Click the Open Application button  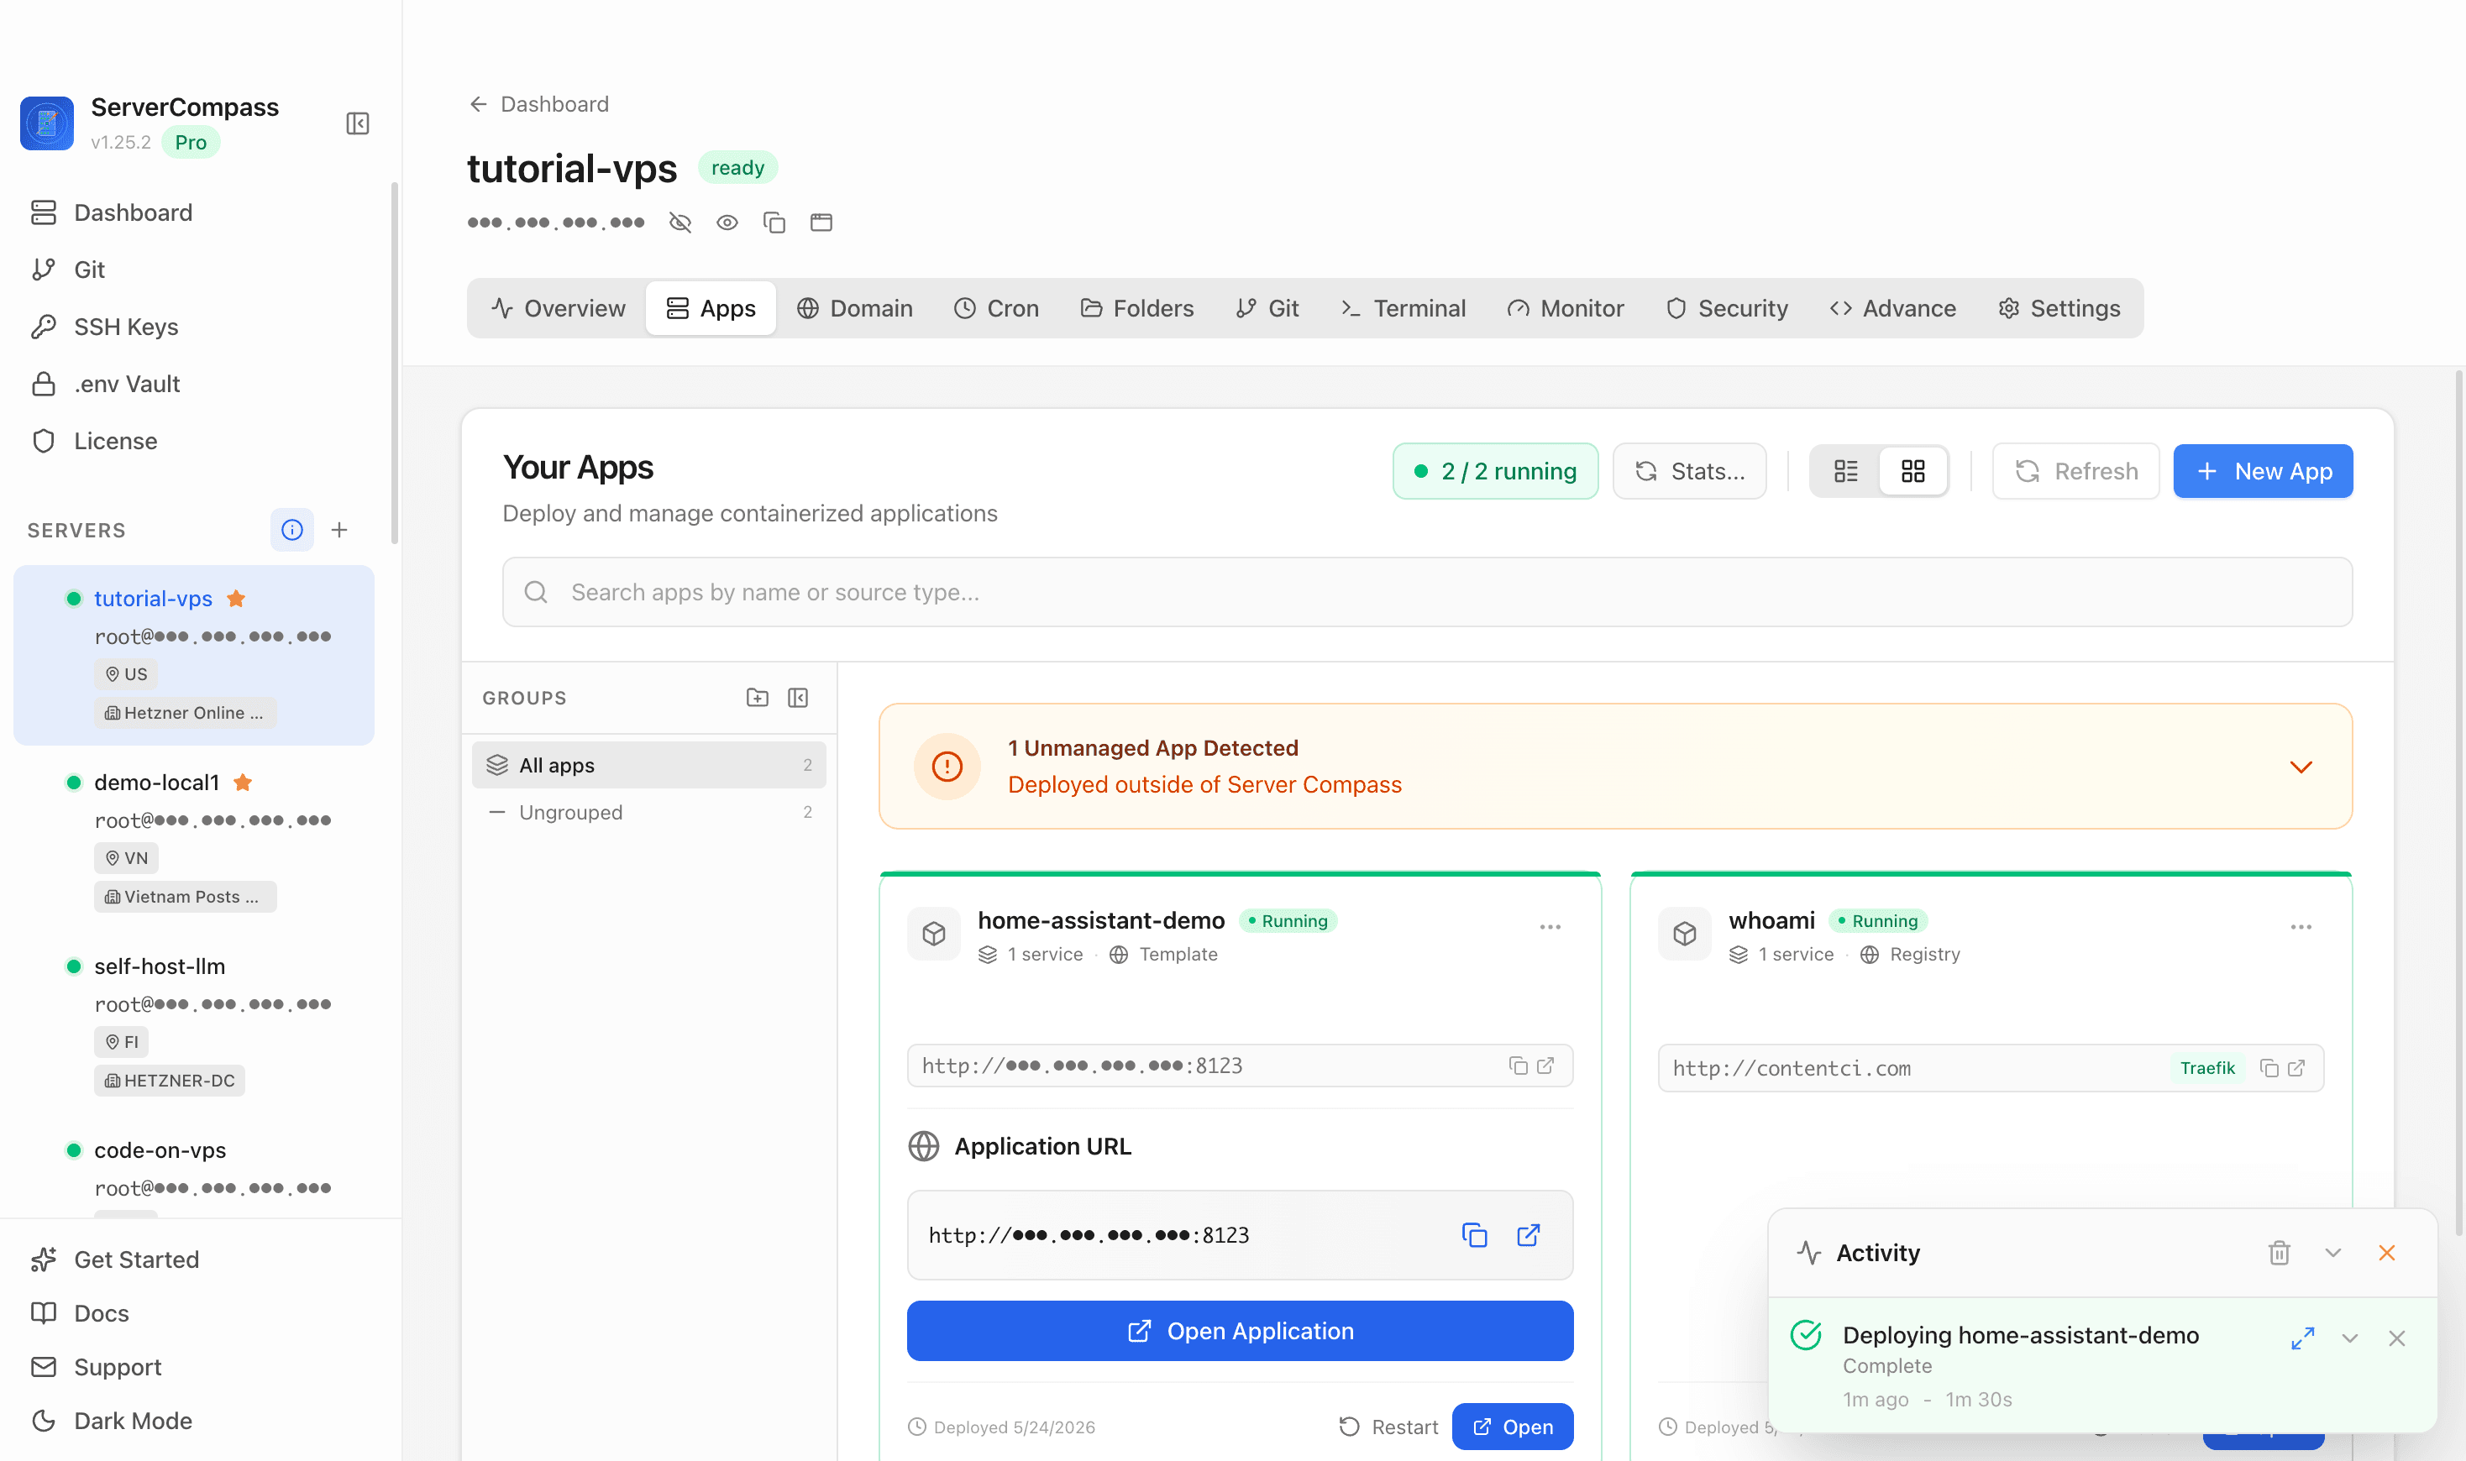click(1240, 1331)
